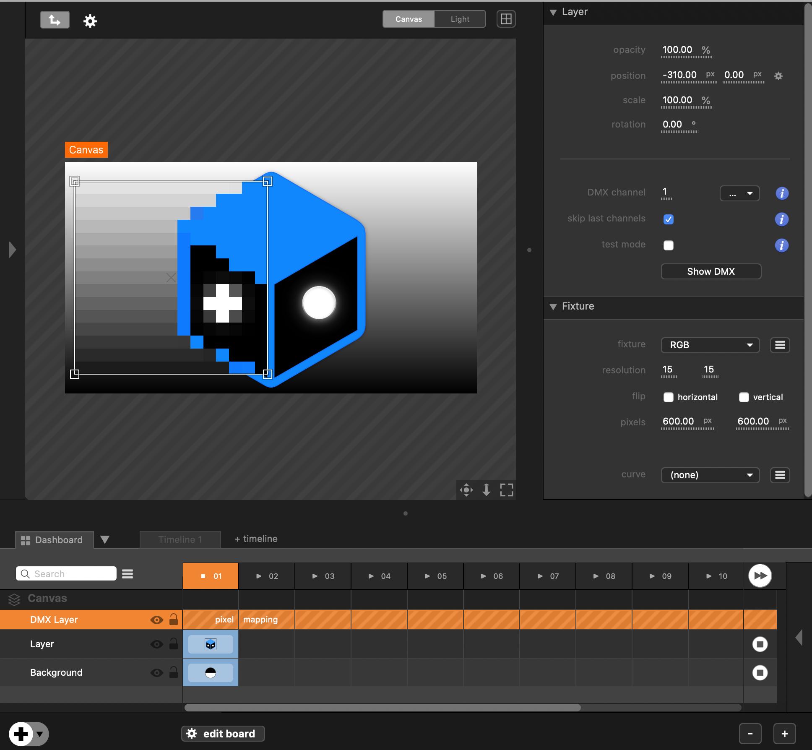
Task: Click info icon next to DMX channel
Action: [781, 193]
